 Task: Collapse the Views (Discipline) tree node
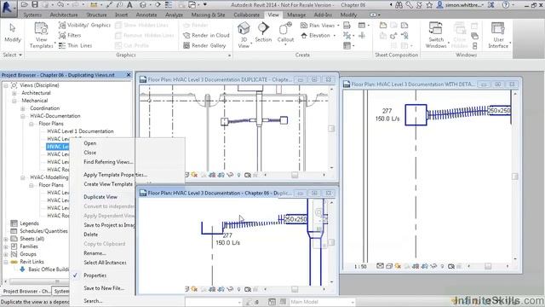click(x=6, y=85)
